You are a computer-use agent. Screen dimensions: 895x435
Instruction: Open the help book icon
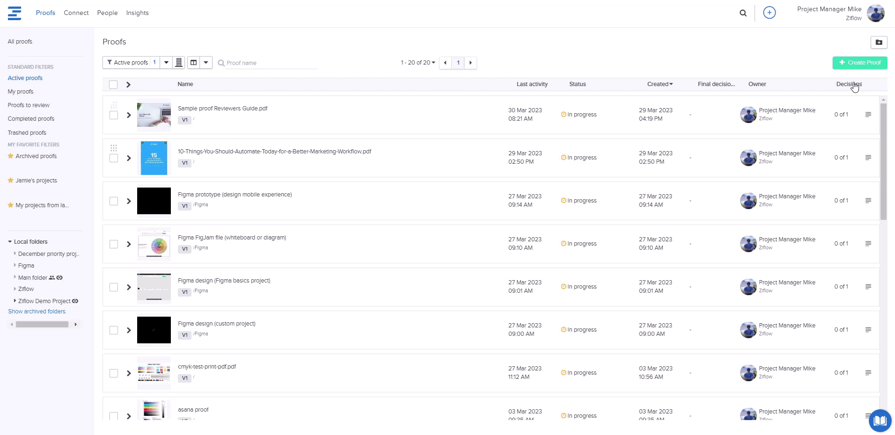880,421
